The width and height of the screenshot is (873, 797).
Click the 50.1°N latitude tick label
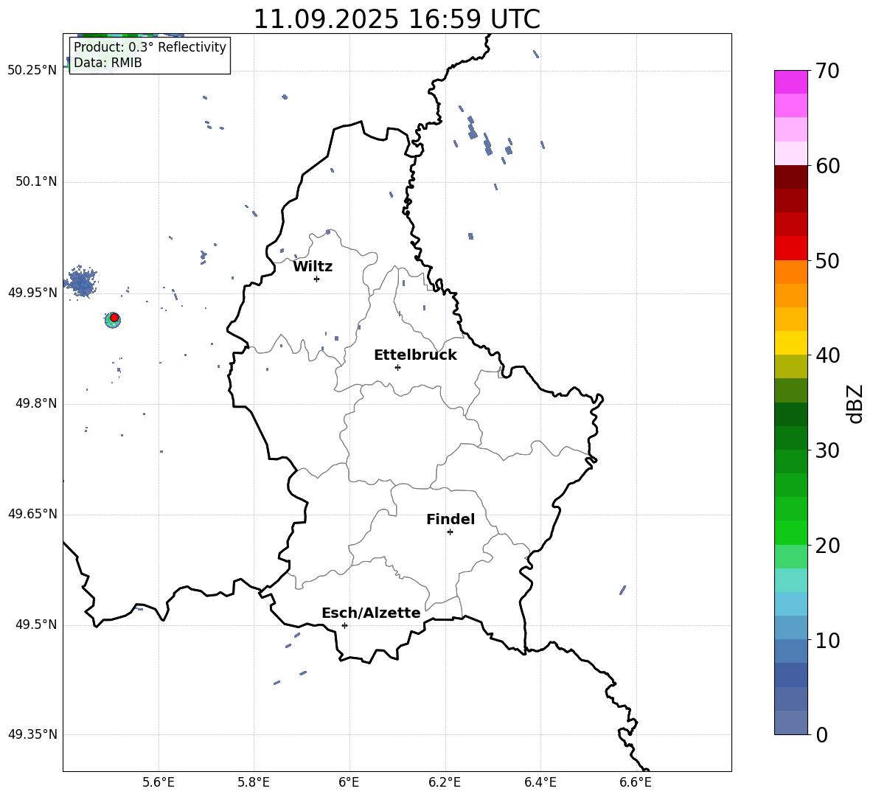(x=36, y=181)
